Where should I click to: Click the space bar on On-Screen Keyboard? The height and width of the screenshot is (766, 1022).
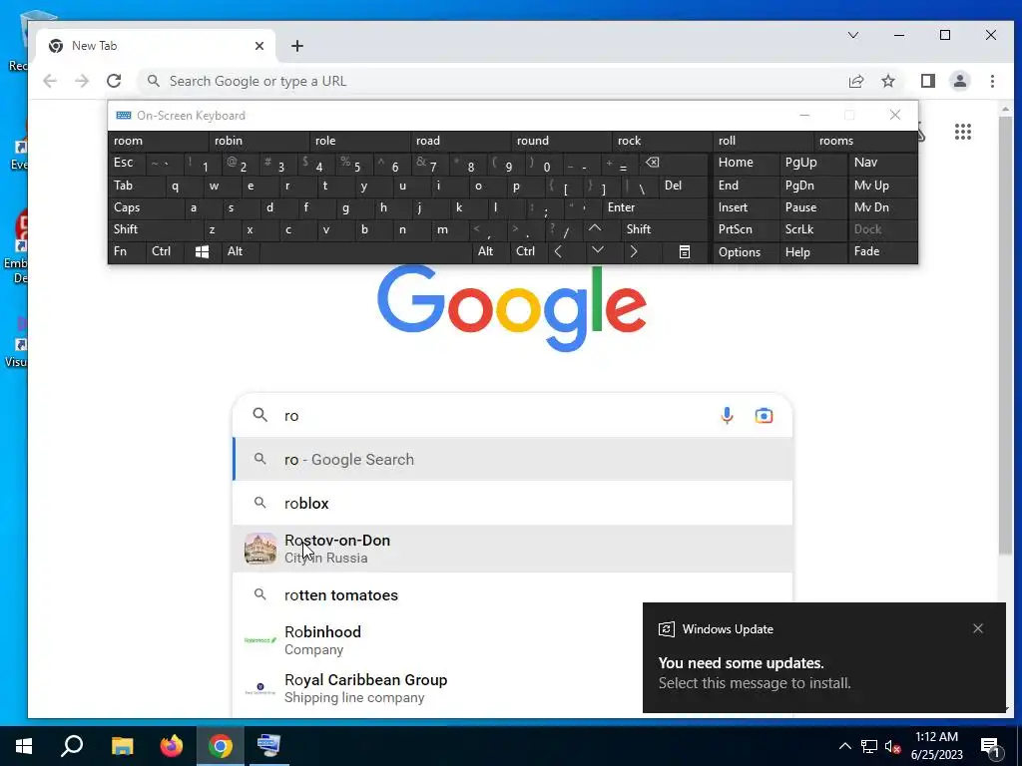point(365,252)
